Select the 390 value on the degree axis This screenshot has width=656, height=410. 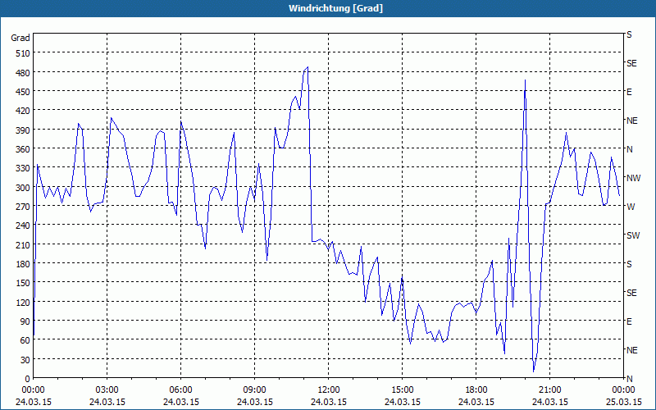point(23,130)
